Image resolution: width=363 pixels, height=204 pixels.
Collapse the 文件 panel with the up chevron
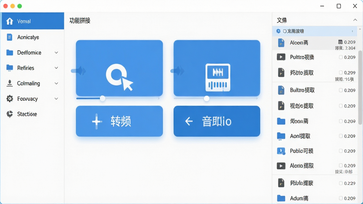(x=355, y=20)
